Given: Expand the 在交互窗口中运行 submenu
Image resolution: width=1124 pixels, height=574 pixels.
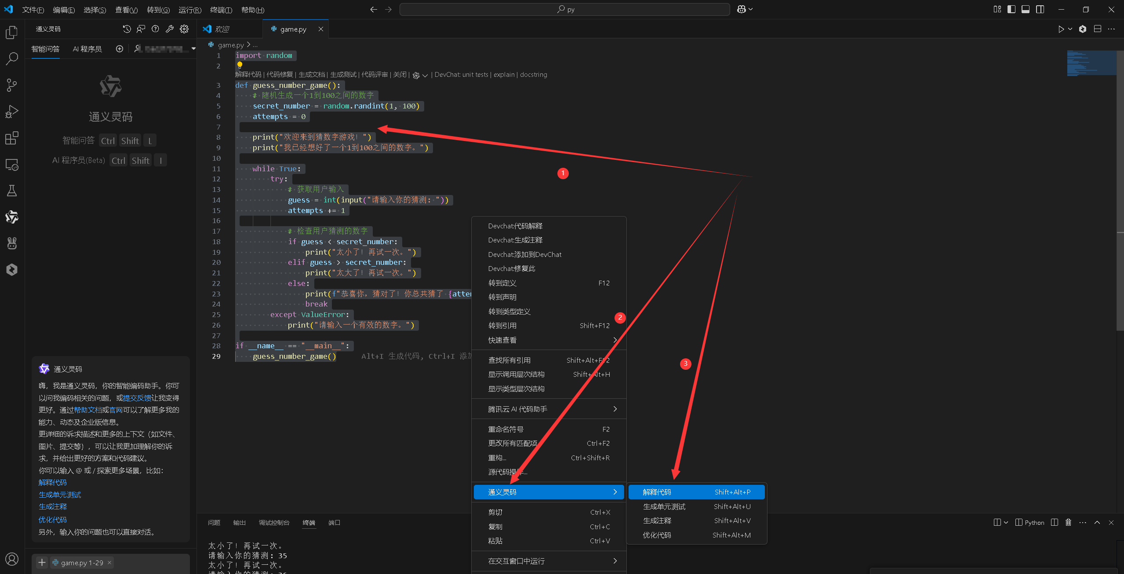Looking at the screenshot, I should 549,561.
